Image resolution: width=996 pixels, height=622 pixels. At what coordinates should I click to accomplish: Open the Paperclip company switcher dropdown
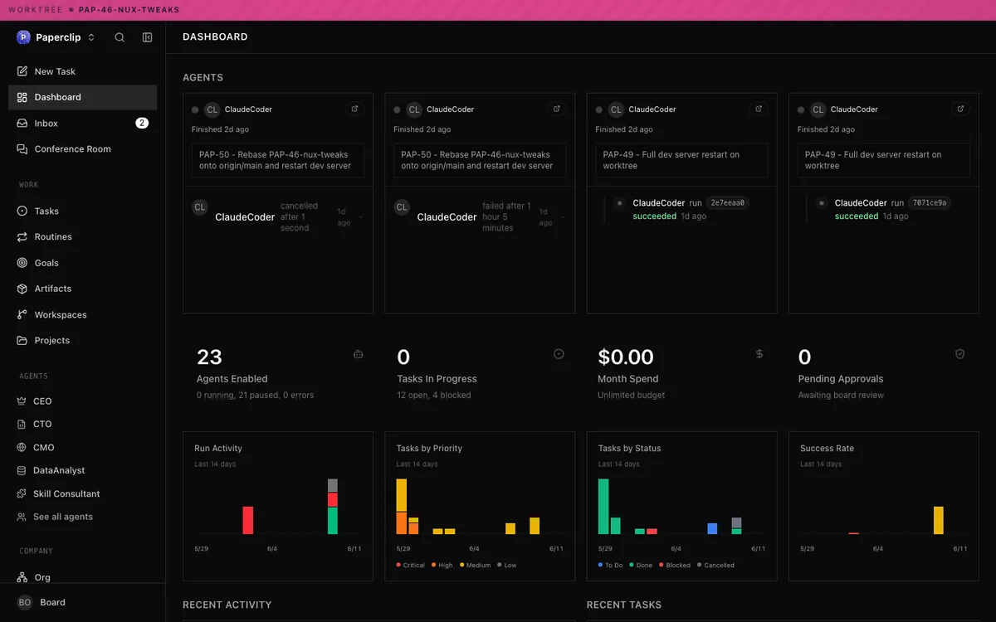[x=56, y=37]
